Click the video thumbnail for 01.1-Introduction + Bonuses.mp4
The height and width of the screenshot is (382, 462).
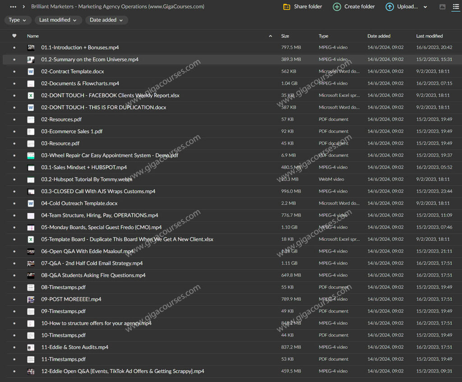[31, 47]
